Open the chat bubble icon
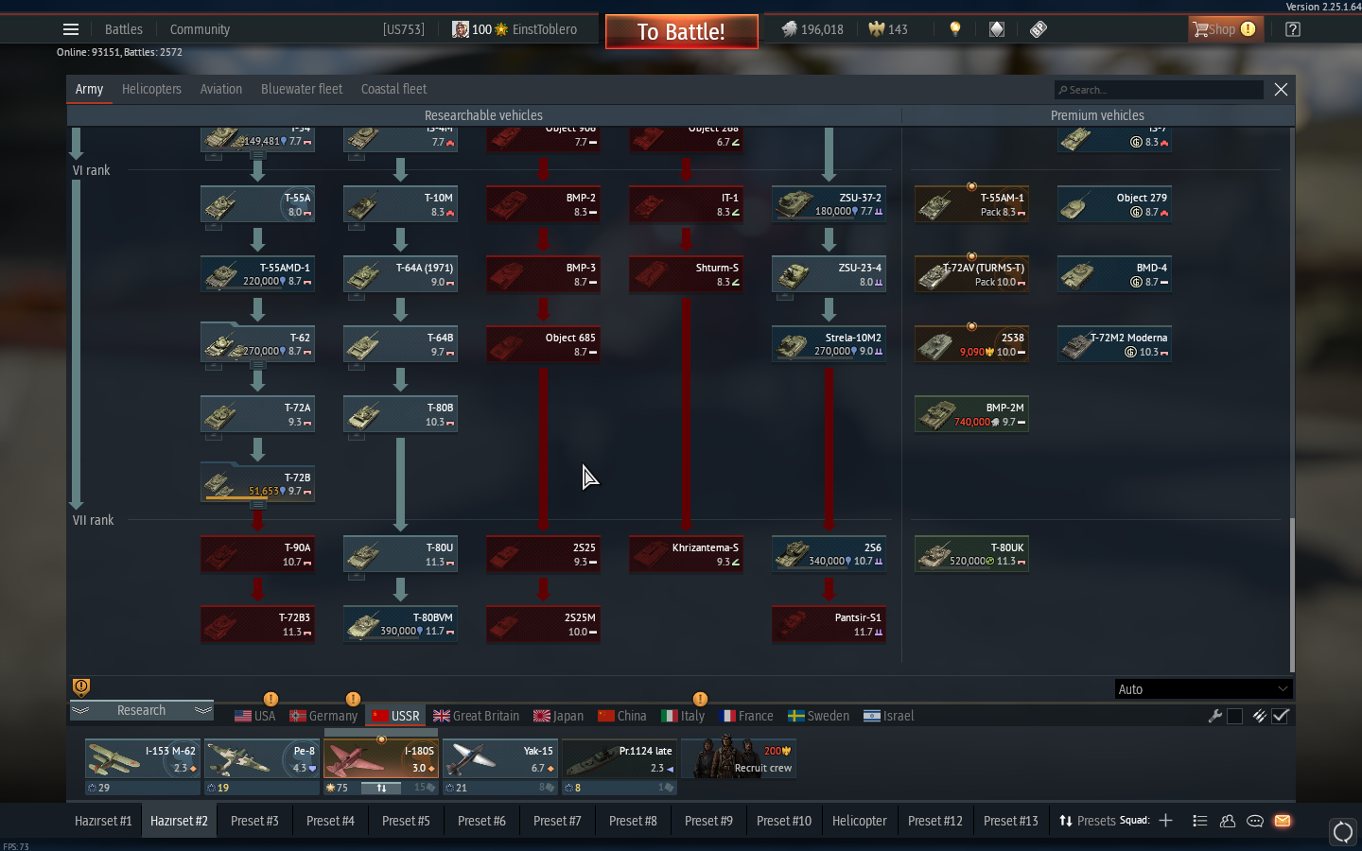1362x851 pixels. pos(1255,821)
